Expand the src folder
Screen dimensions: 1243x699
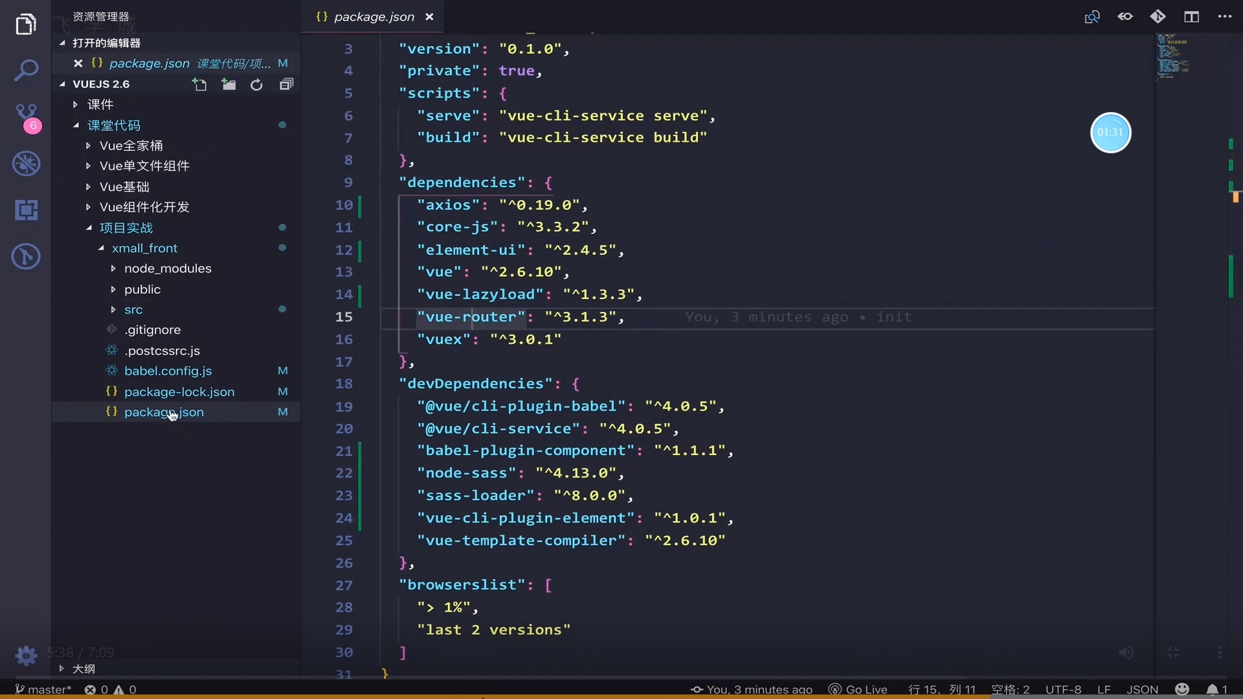click(133, 309)
